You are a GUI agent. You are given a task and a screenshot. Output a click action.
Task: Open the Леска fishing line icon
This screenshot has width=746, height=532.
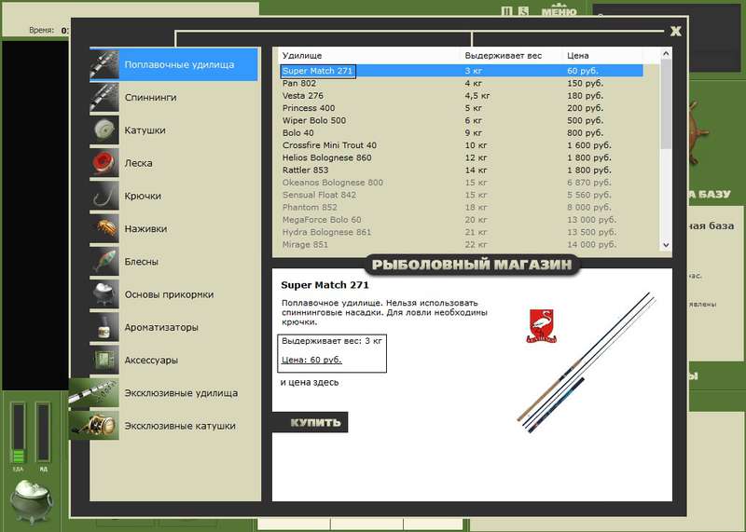tap(104, 163)
